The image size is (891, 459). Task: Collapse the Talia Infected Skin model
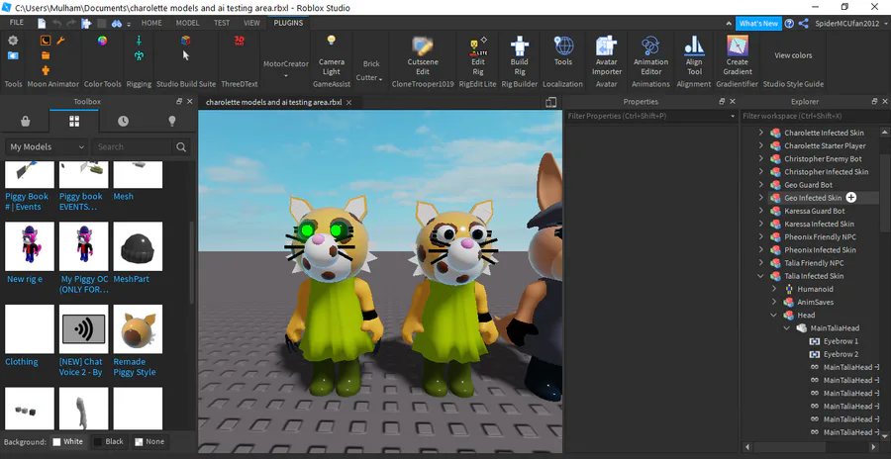[761, 276]
